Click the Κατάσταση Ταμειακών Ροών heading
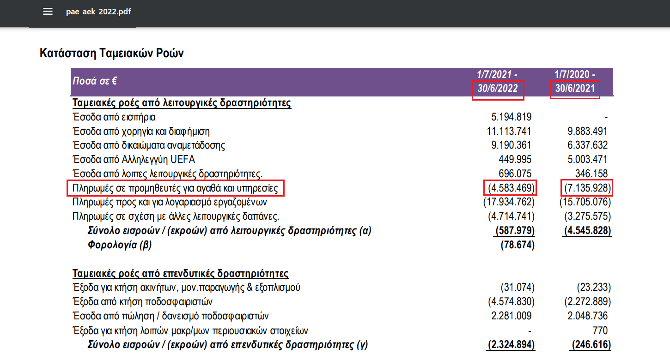Viewport: 670px width, 360px height. tap(111, 53)
